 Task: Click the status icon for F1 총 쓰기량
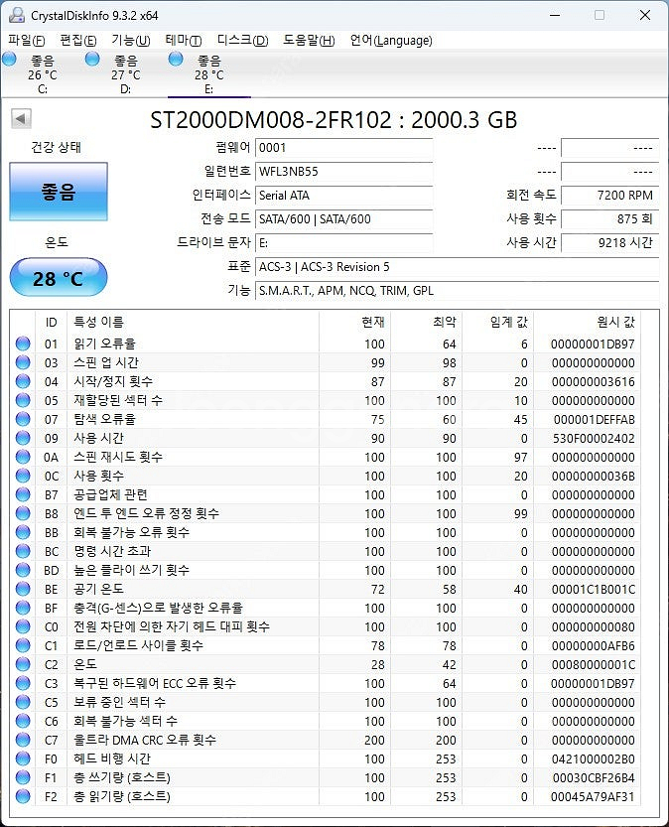[x=23, y=777]
